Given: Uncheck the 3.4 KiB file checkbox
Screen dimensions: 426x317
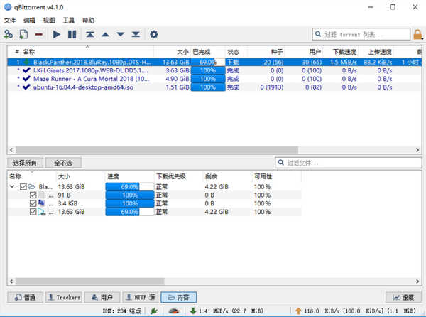Looking at the screenshot, I should click(x=33, y=203).
